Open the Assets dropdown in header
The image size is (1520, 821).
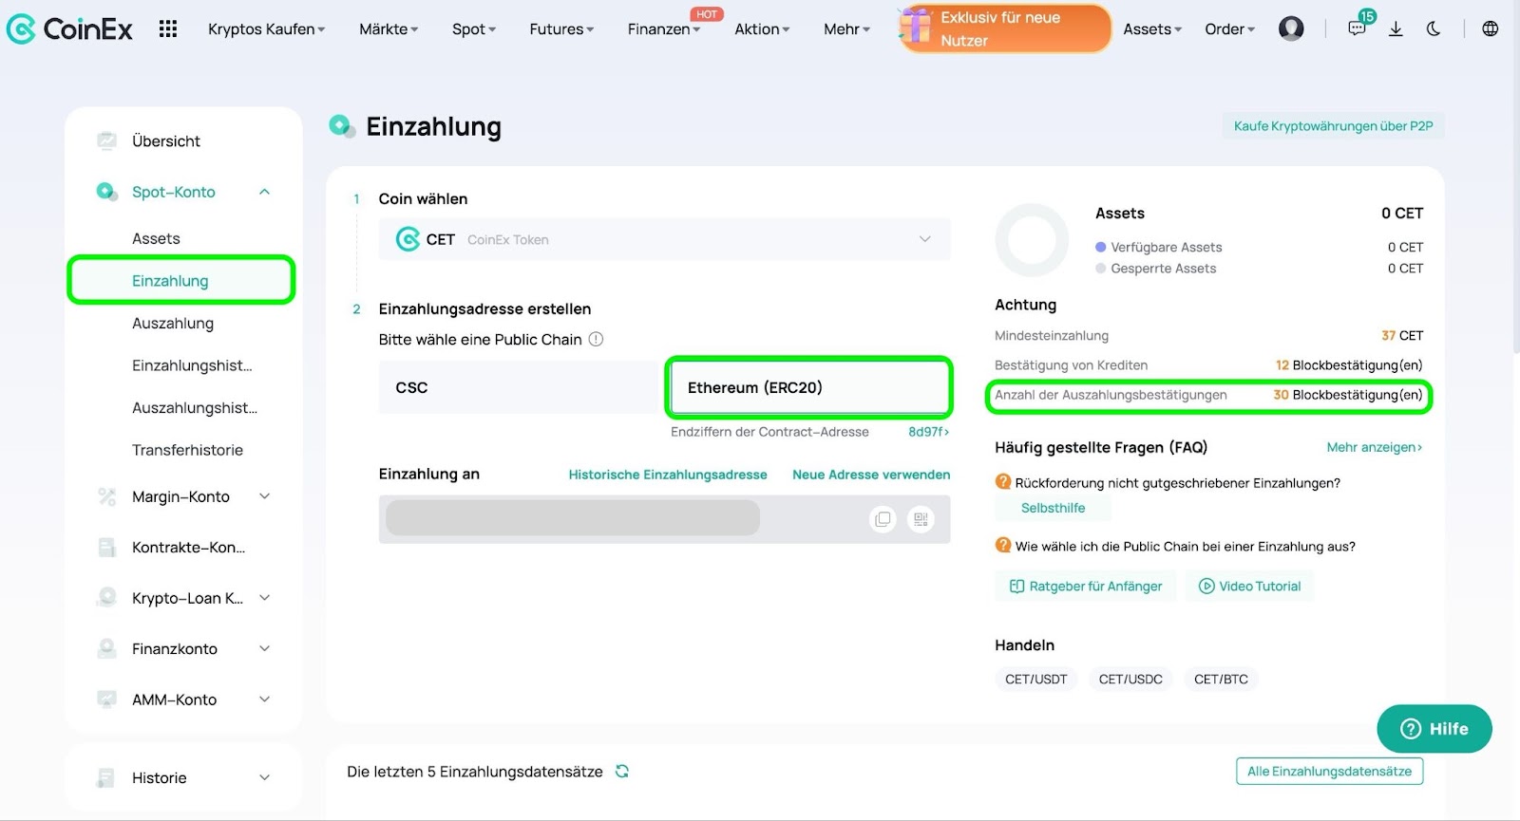coord(1152,29)
